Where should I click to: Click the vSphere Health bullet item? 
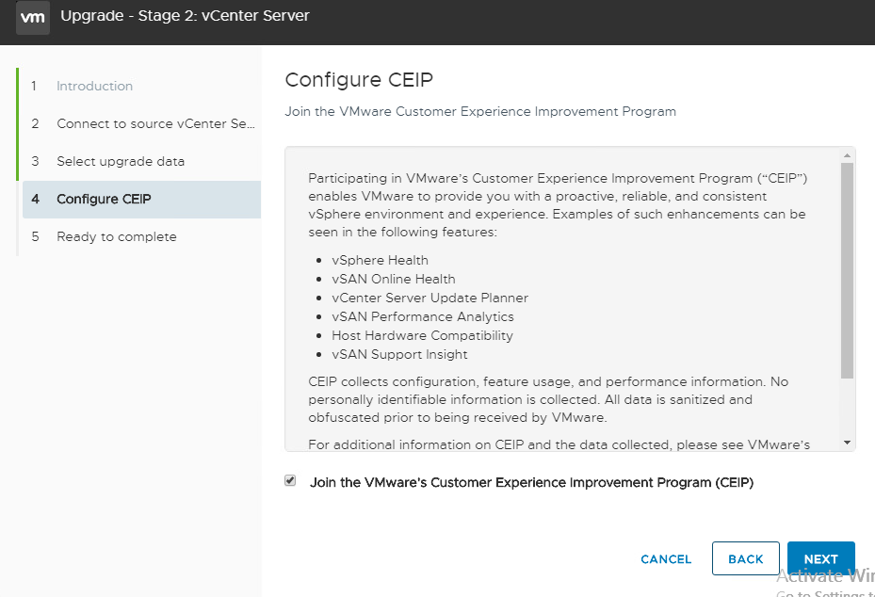[380, 260]
